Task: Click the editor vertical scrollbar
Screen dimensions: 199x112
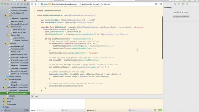Action: [162, 38]
